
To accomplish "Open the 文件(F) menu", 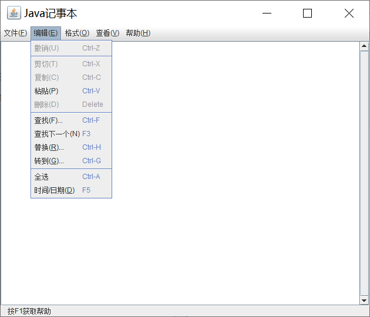I will [16, 33].
